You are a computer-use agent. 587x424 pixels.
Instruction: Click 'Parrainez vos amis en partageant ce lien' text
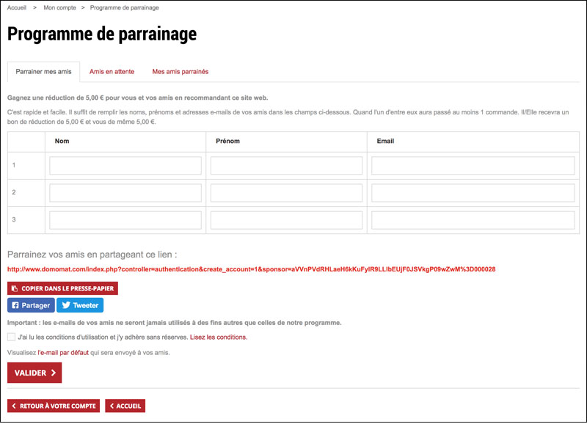[92, 255]
